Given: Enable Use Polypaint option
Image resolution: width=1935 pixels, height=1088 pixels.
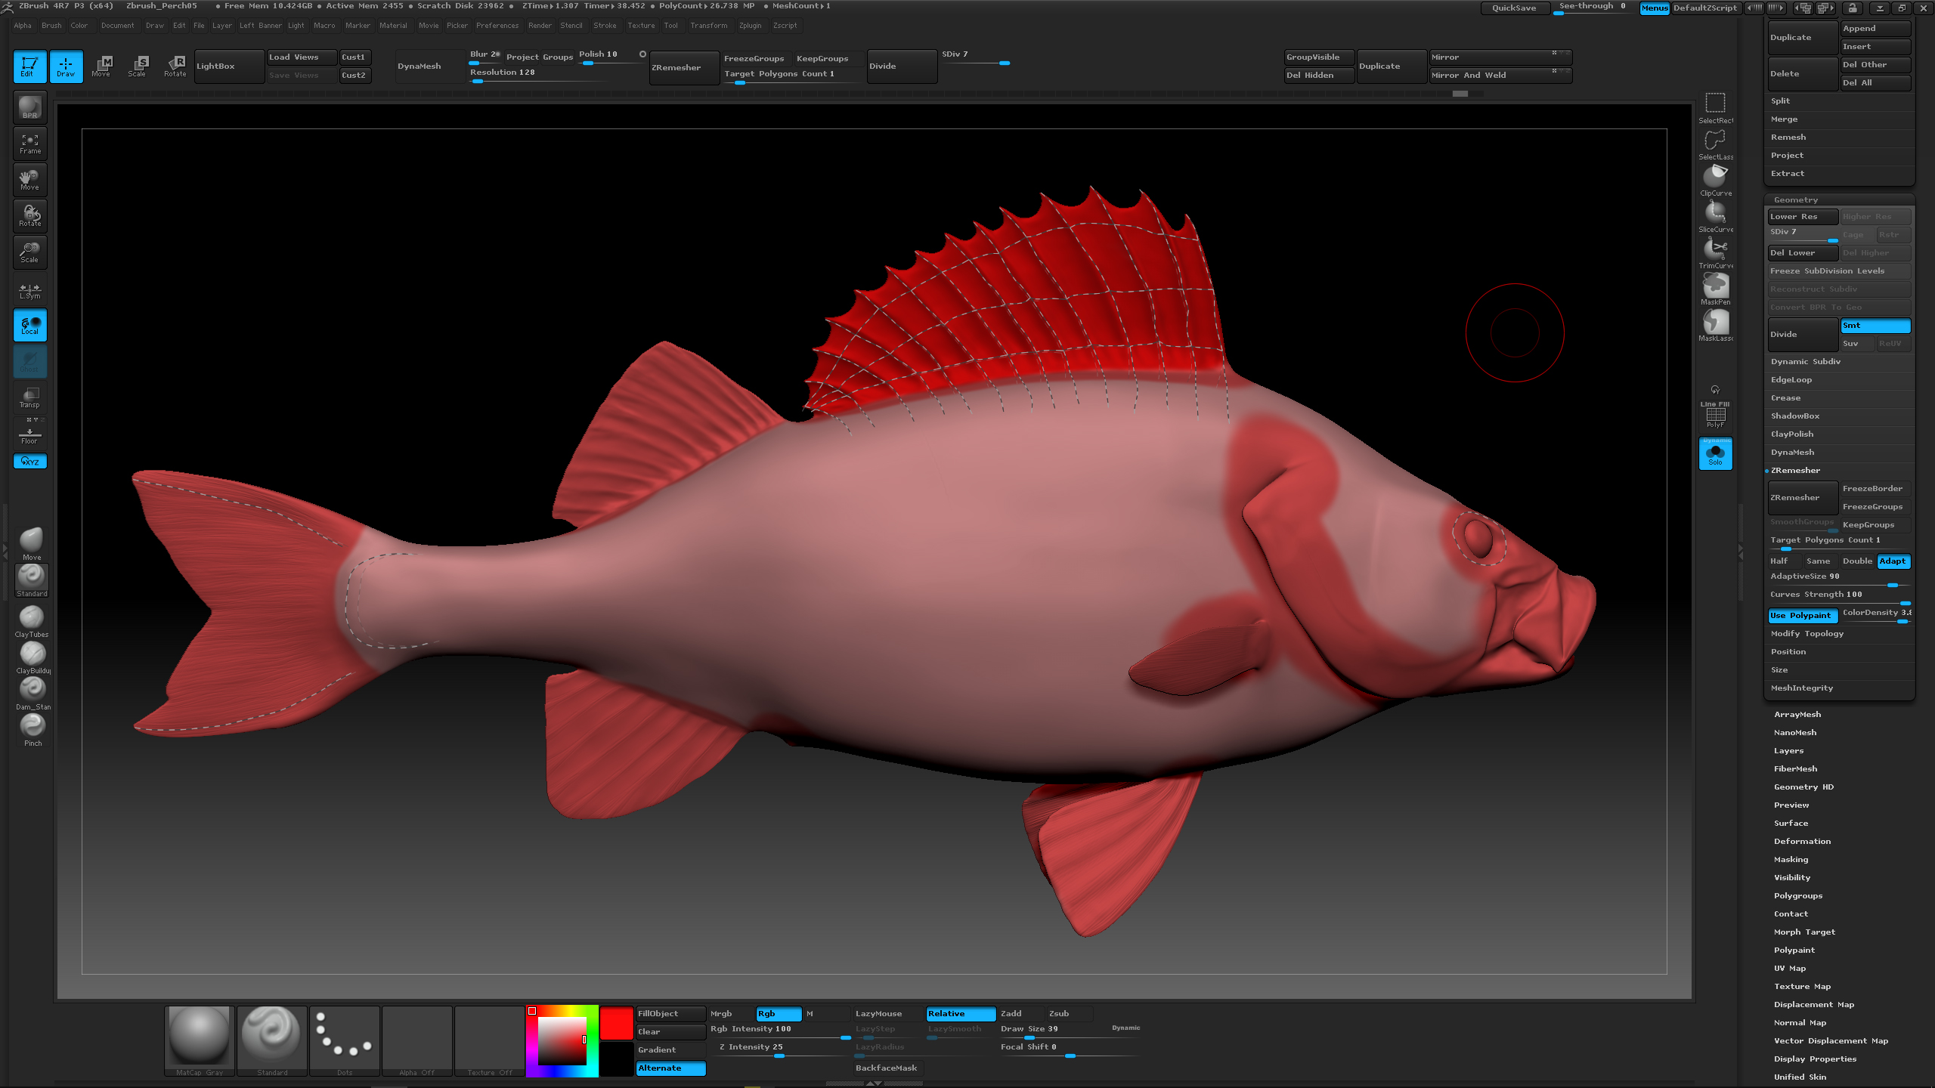Looking at the screenshot, I should [x=1801, y=616].
